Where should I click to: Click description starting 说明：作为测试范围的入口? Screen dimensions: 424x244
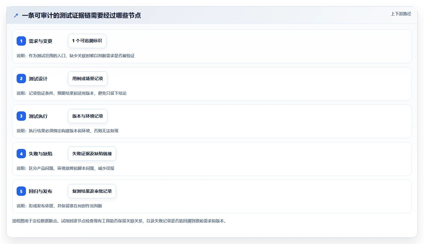point(76,56)
